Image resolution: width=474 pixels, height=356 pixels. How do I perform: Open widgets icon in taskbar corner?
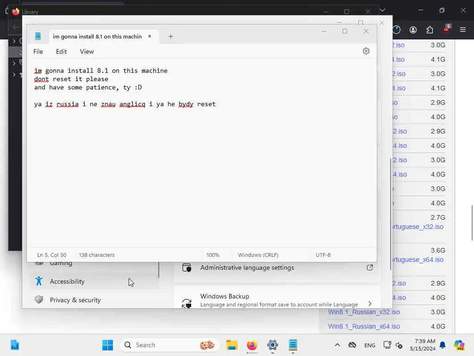pyautogui.click(x=14, y=345)
